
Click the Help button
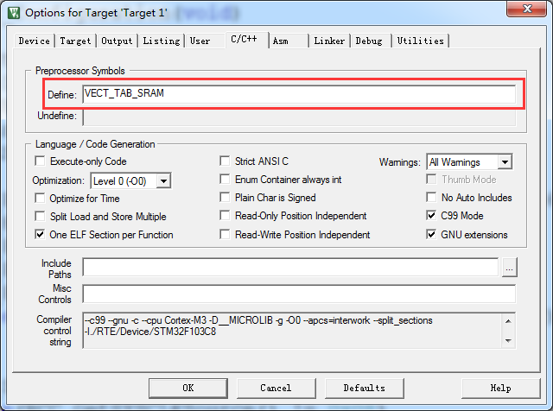coord(501,388)
